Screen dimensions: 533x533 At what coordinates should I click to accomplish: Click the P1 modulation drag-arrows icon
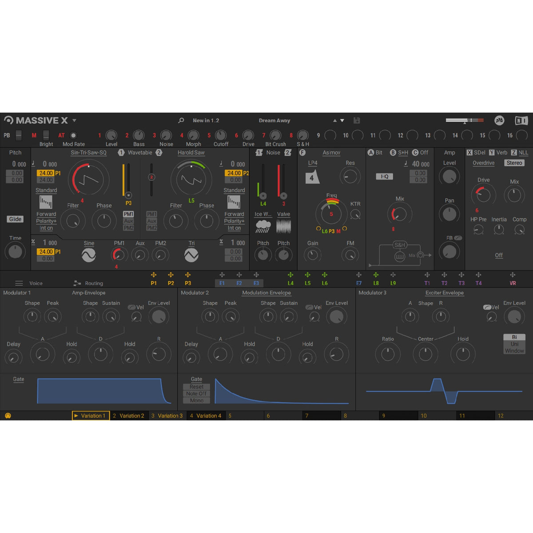[154, 275]
